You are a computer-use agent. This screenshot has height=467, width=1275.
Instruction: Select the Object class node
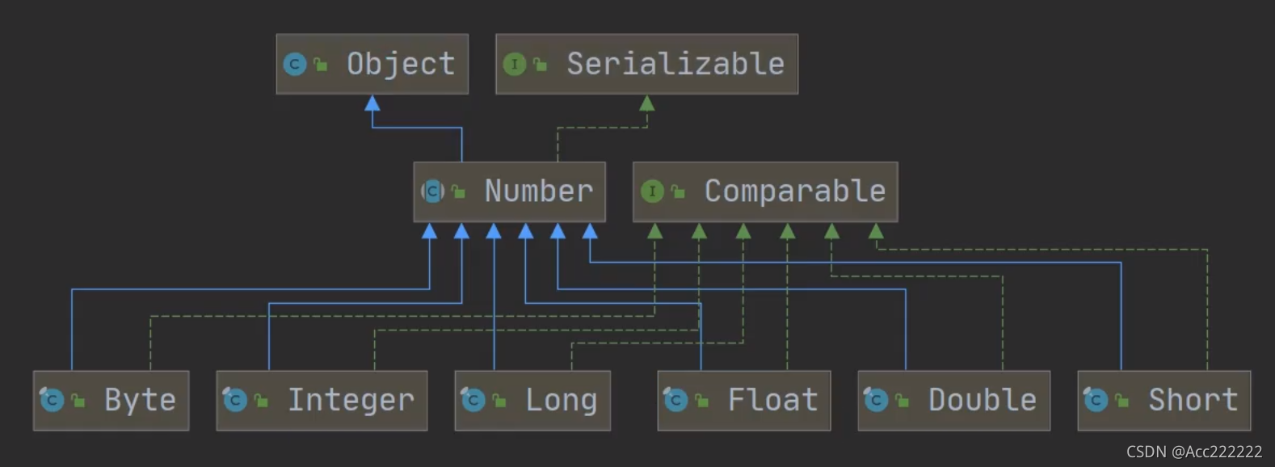click(x=372, y=64)
